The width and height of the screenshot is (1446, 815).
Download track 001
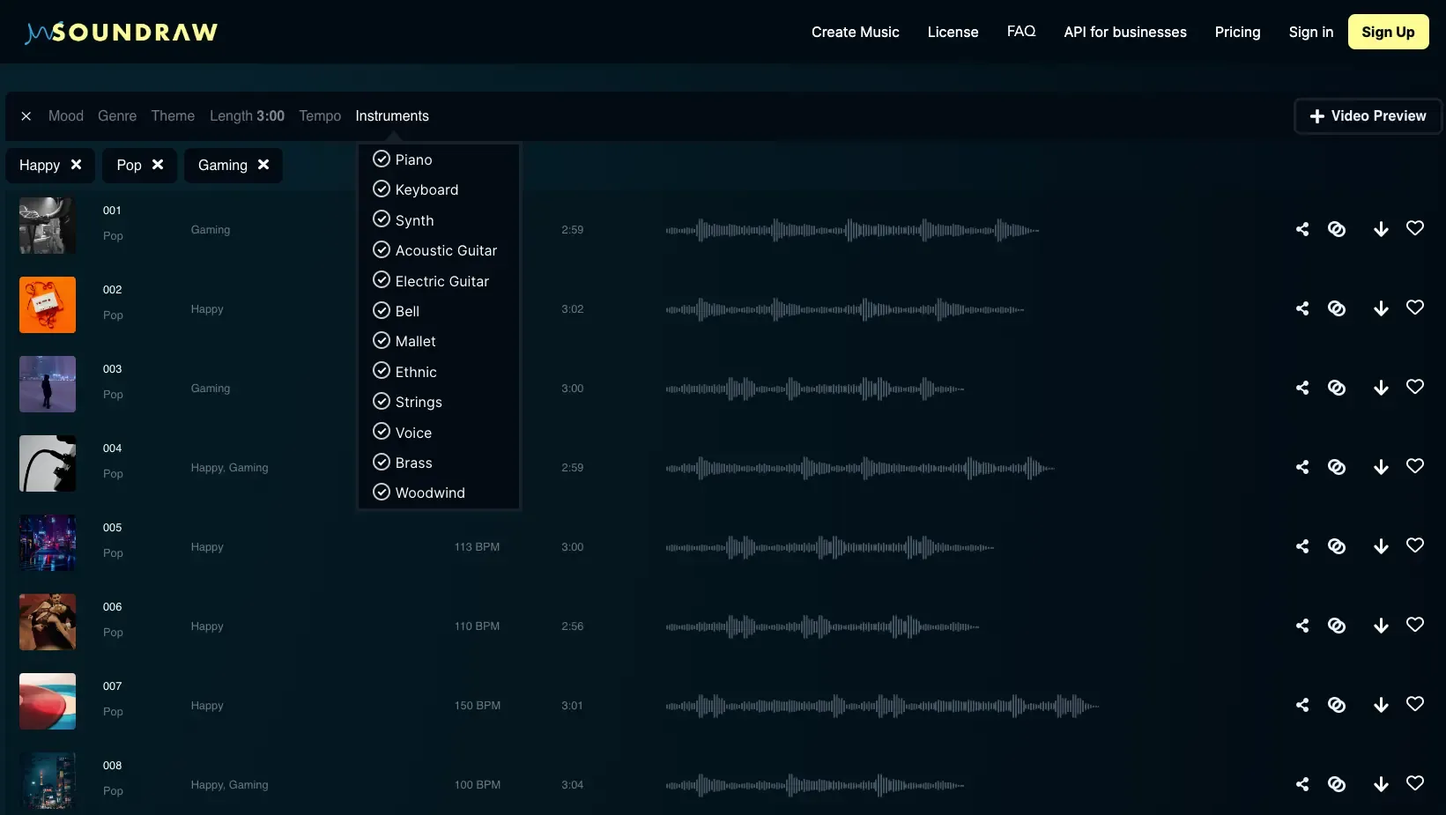point(1381,229)
